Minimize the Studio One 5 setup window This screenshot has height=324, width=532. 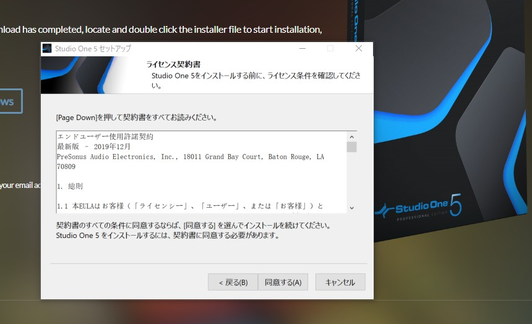click(302, 48)
